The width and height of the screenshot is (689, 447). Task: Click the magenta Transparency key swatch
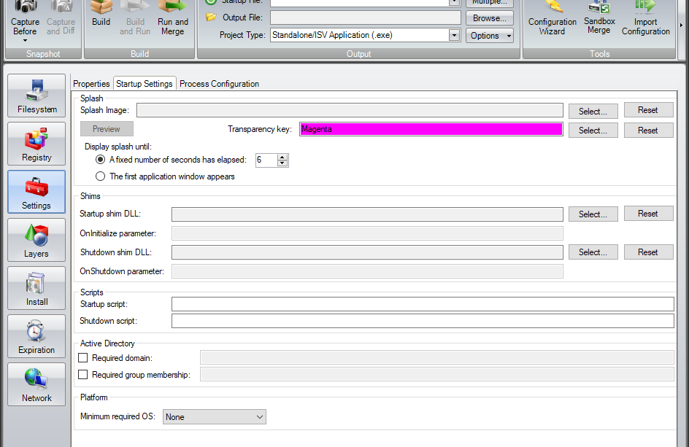click(x=431, y=128)
